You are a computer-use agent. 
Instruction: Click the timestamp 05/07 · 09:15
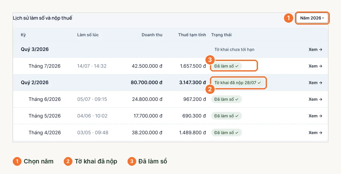pyautogui.click(x=92, y=99)
